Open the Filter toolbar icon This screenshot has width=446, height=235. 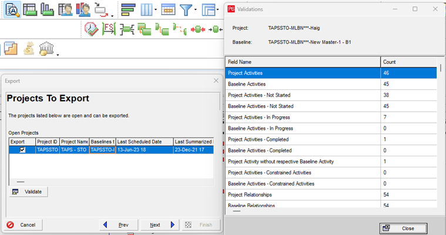click(186, 9)
